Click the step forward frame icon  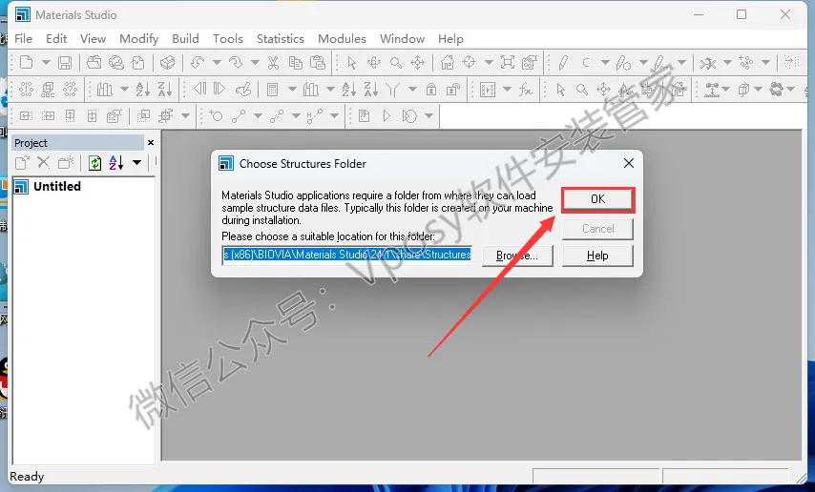[219, 90]
